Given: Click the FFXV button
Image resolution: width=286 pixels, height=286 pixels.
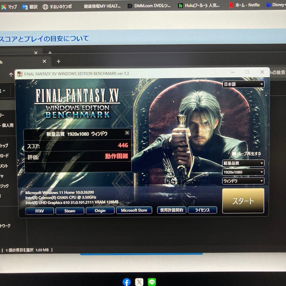Looking at the screenshot, I should coord(40,211).
